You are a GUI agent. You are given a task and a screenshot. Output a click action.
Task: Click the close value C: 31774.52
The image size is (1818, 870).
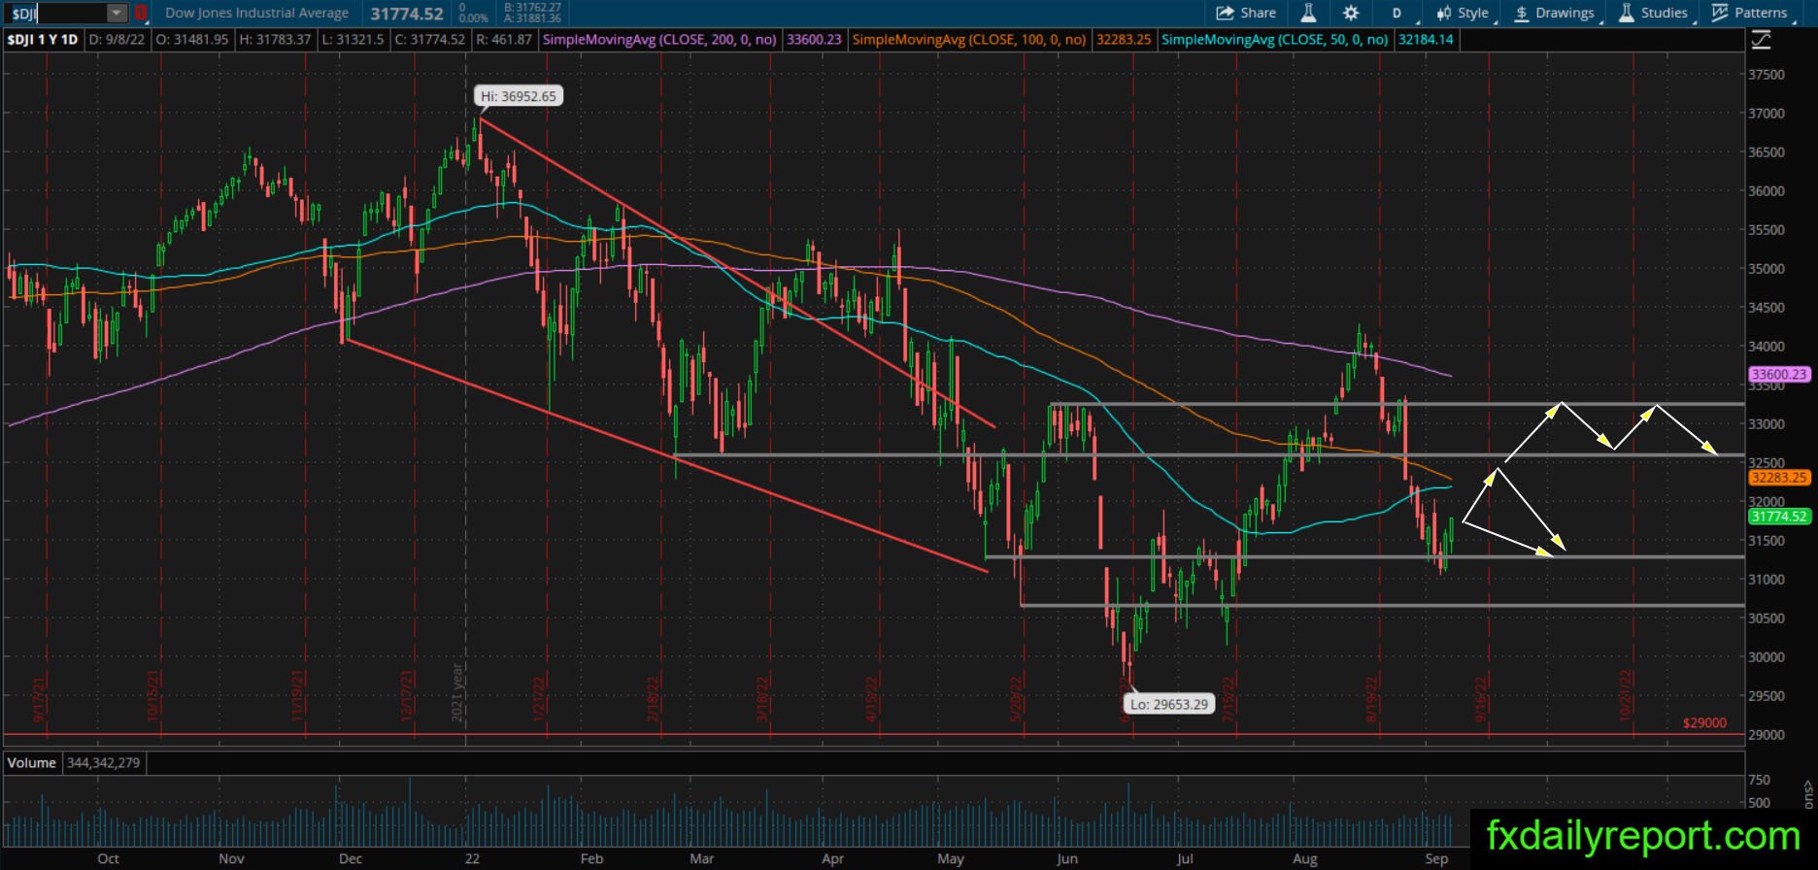pyautogui.click(x=429, y=40)
